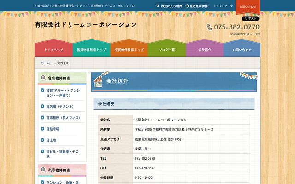
Task: Click the arrow icon before サイトマップ
Action: pyautogui.click(x=214, y=6)
